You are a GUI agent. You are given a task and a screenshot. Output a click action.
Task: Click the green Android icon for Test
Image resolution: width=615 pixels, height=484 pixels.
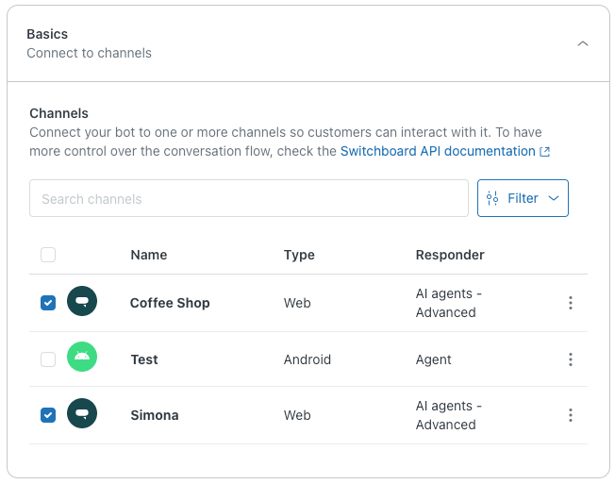pos(82,359)
